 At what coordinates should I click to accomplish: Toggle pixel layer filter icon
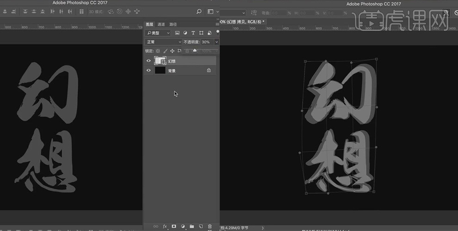(177, 33)
